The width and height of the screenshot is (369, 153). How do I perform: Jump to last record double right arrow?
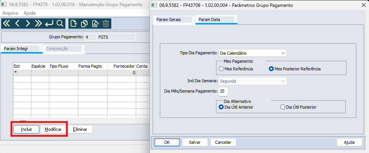click(38, 24)
